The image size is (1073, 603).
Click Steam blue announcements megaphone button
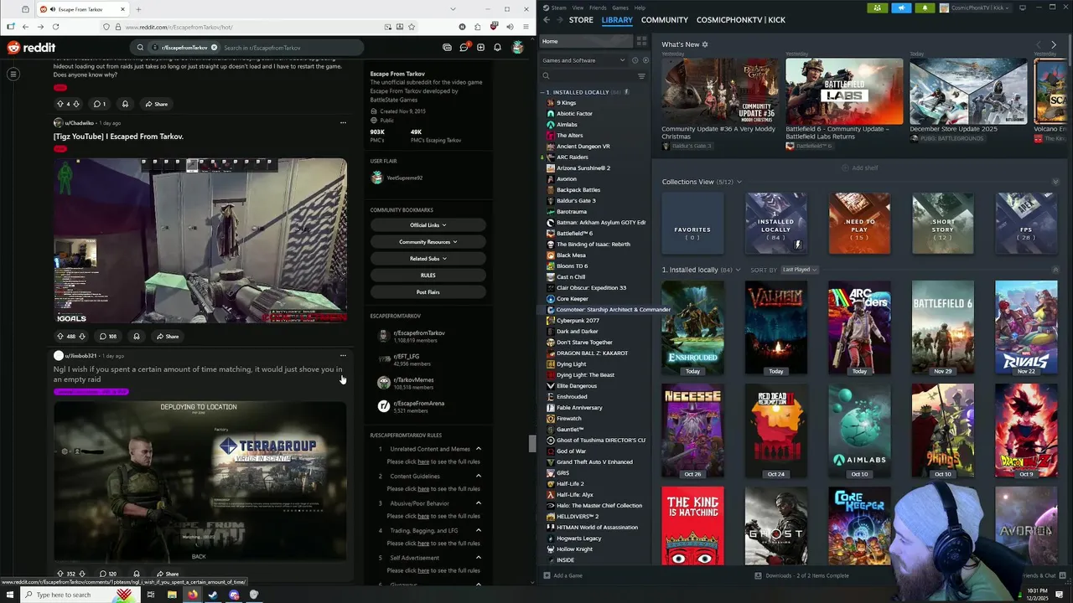coord(901,8)
